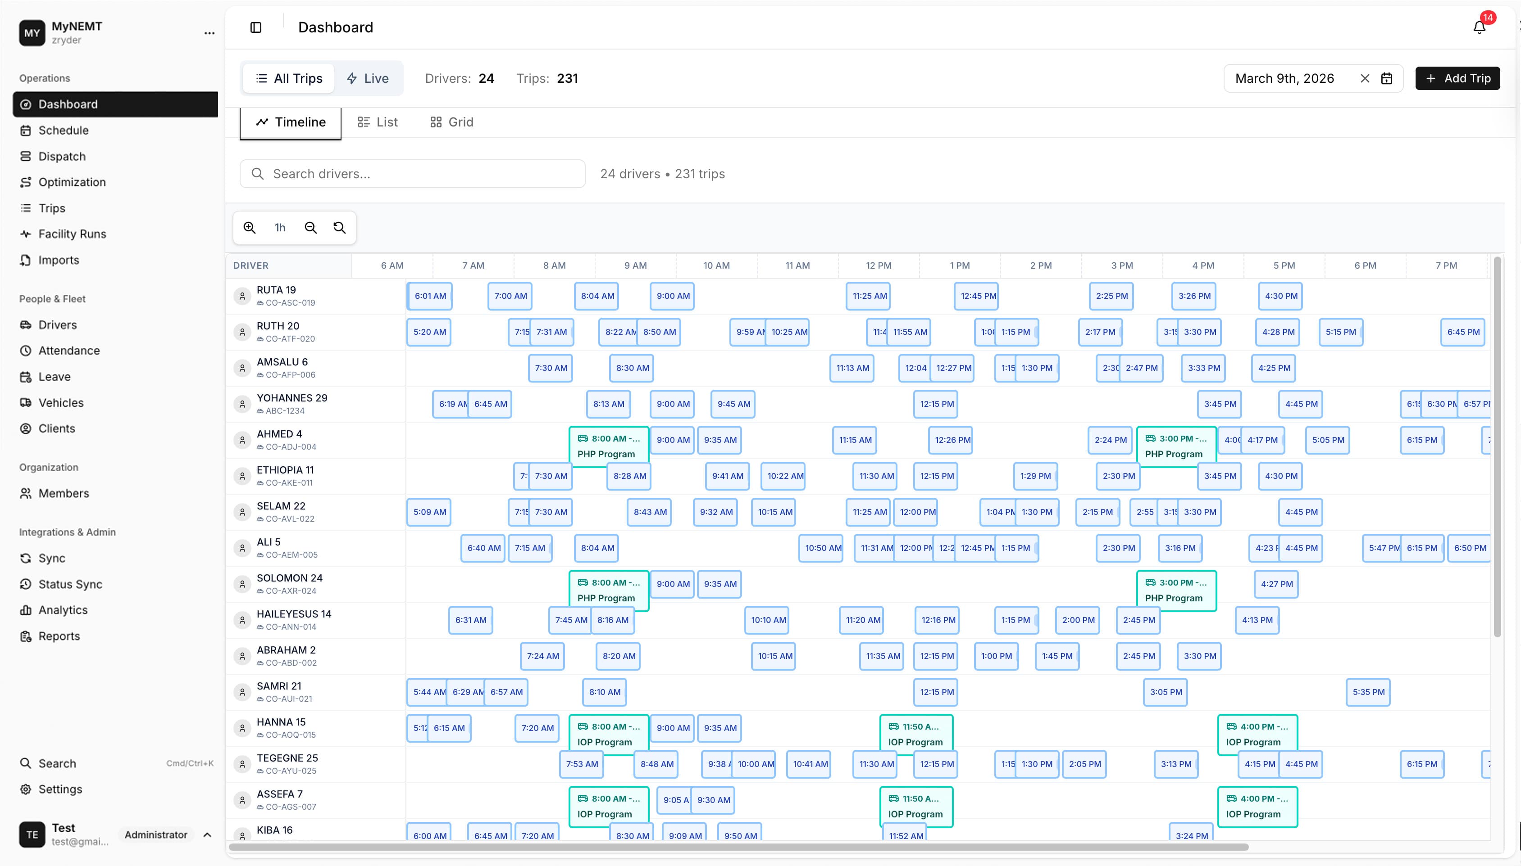1521x866 pixels.
Task: Open the date picker calendar
Action: pos(1387,78)
